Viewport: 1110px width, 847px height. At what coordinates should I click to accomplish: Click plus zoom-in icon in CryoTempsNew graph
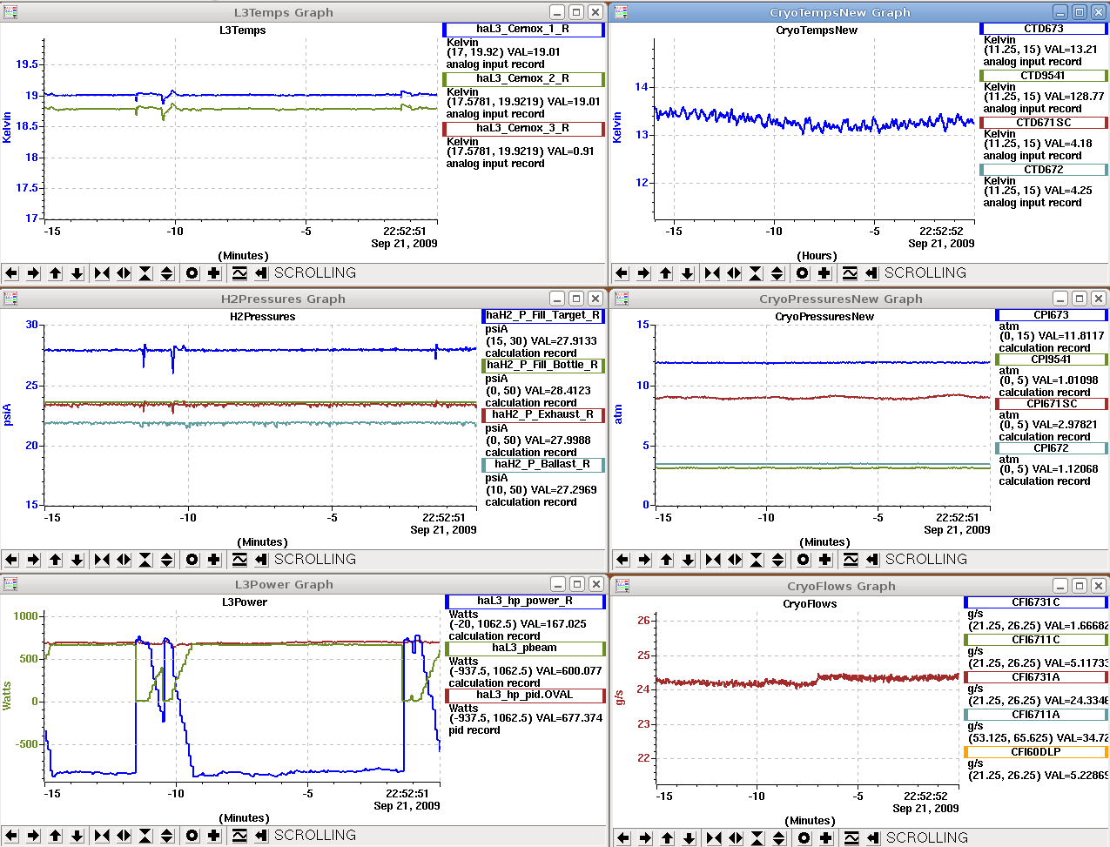pyautogui.click(x=824, y=273)
